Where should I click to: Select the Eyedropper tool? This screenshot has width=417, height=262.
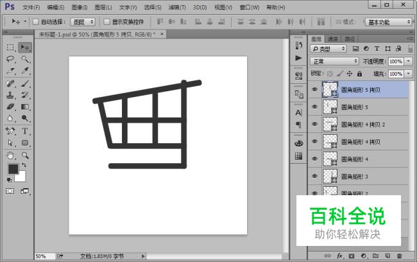pos(25,71)
